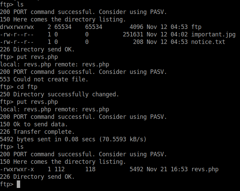Viewport: 240px width, 191px height.
Task: Click the "150 Ok to send data." line
Action: click(34, 124)
